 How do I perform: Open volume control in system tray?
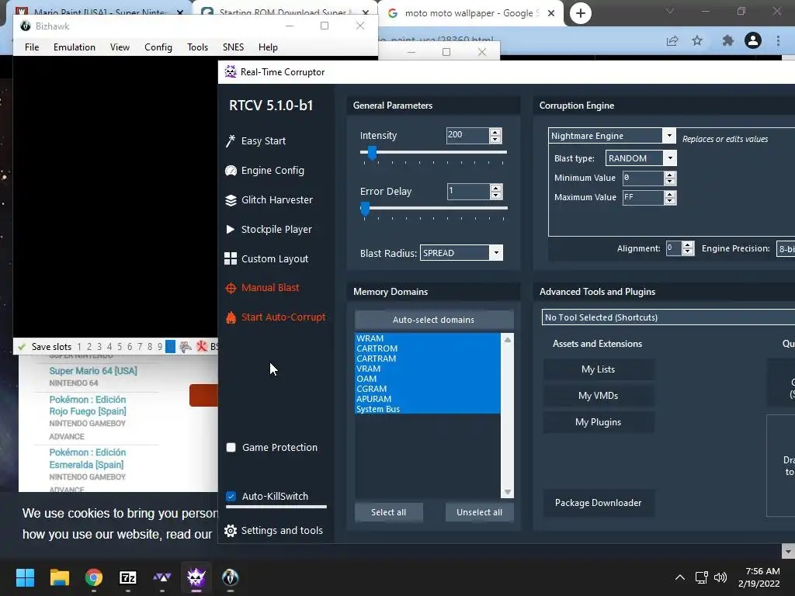pyautogui.click(x=720, y=577)
